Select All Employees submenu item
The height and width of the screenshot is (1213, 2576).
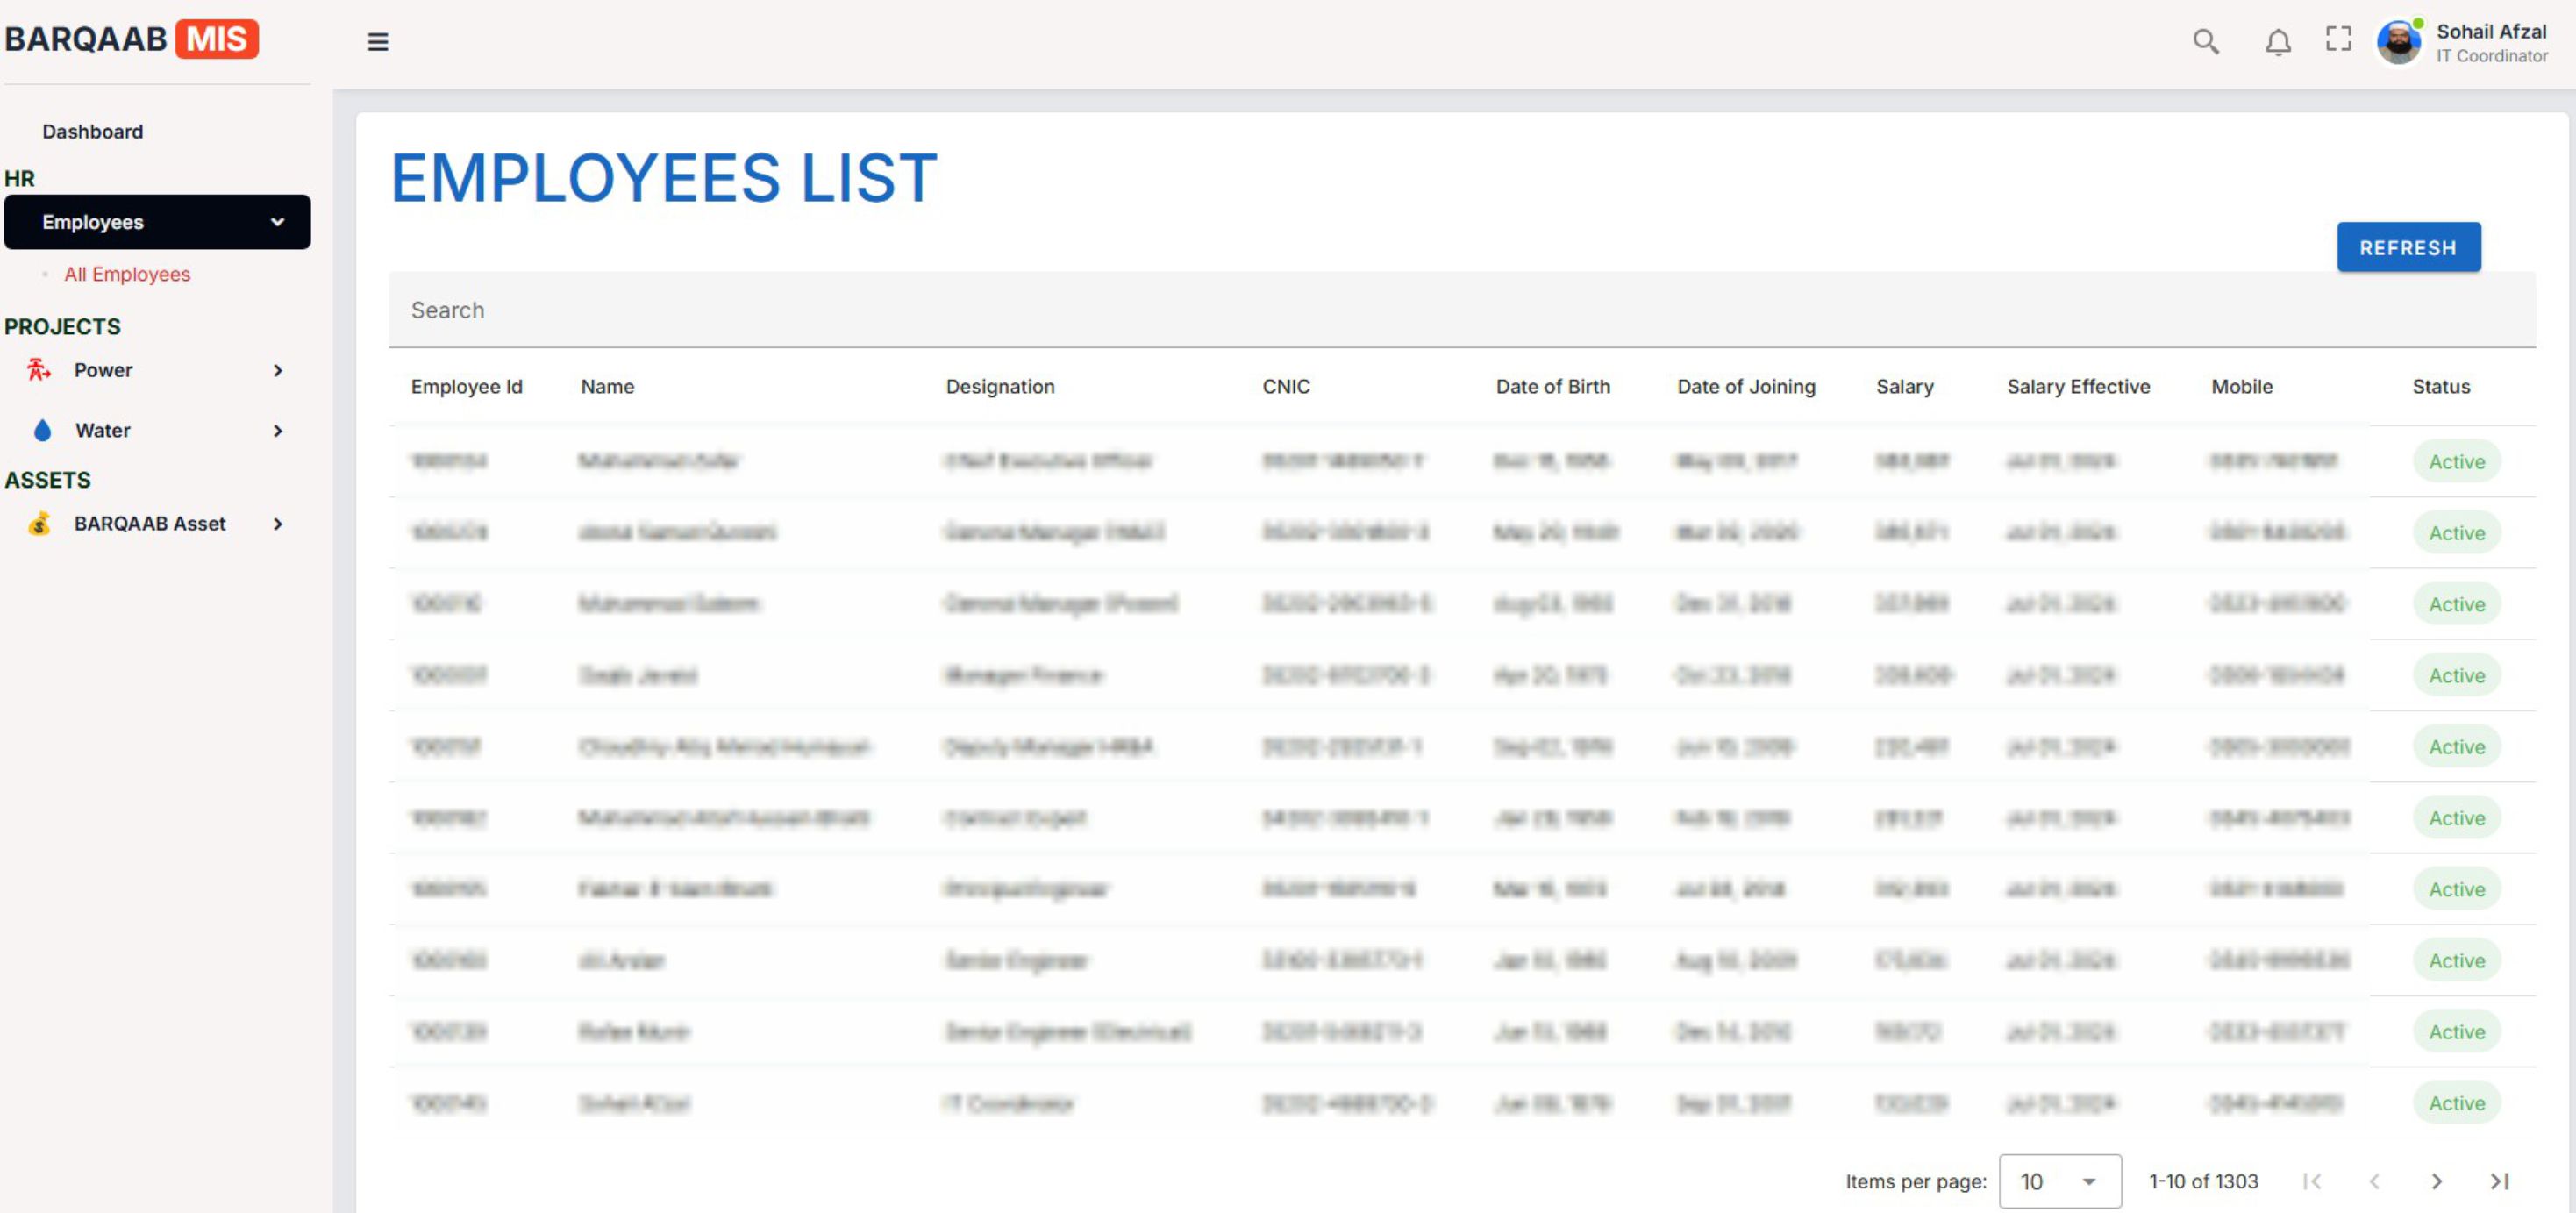[127, 274]
